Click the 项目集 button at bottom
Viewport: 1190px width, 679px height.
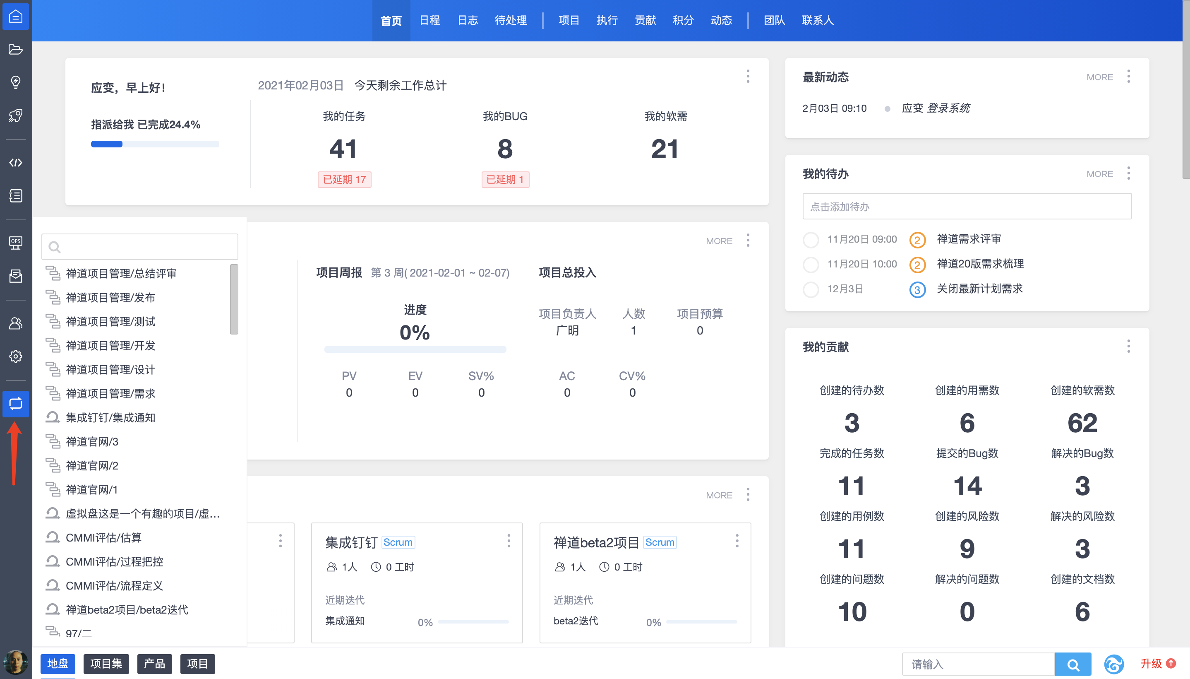[x=106, y=664]
